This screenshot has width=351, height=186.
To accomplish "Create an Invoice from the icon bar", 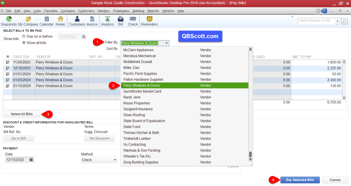I will pos(92,21).
